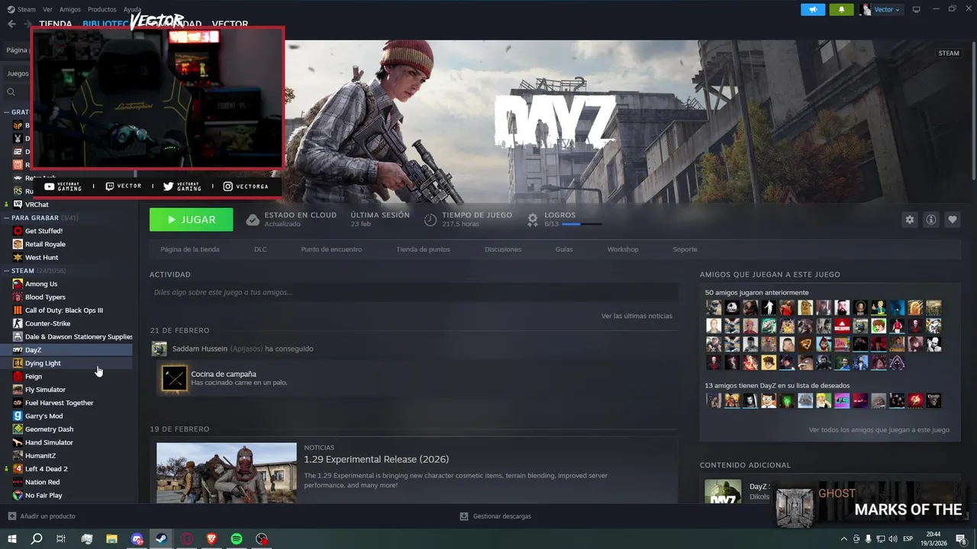Screen dimensions: 977x549
Task: Open File Explorer from the taskbar
Action: (x=111, y=539)
